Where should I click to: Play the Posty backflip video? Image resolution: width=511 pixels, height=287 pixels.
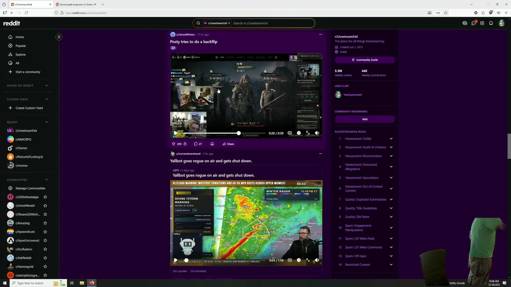(175, 133)
